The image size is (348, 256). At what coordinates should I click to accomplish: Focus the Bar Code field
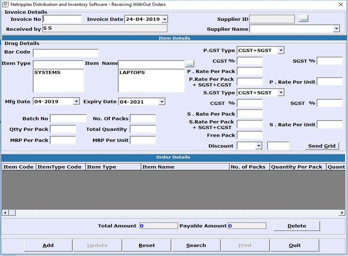(66, 53)
